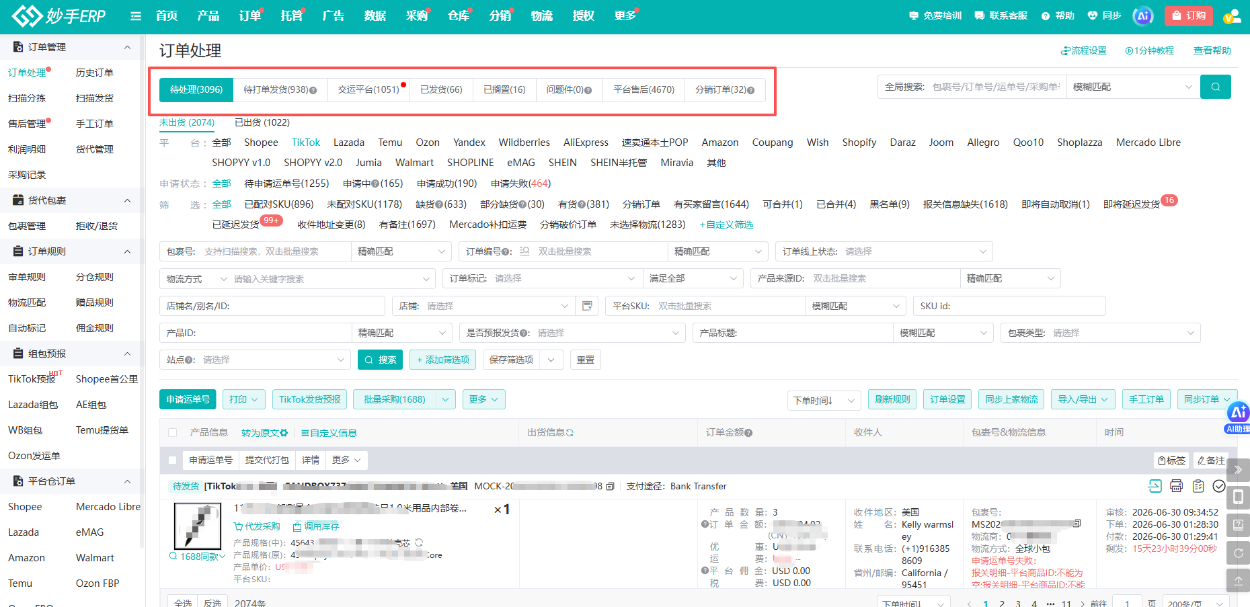Tick the checkbox beside 申请运单号 row action
Image resolution: width=1250 pixels, height=607 pixels.
tap(173, 460)
